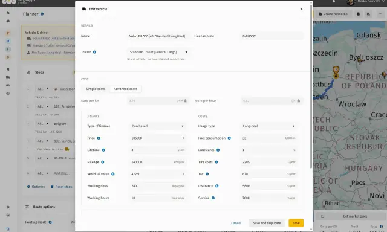Click the Working days input 240
The height and width of the screenshot is (232, 387).
click(157, 186)
